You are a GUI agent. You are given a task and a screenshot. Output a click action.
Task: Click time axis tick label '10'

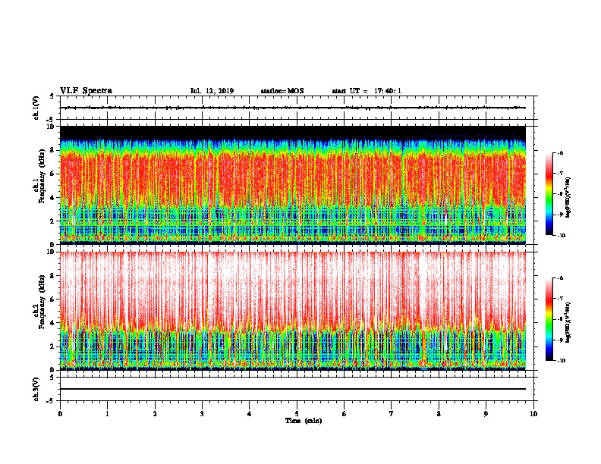533,413
